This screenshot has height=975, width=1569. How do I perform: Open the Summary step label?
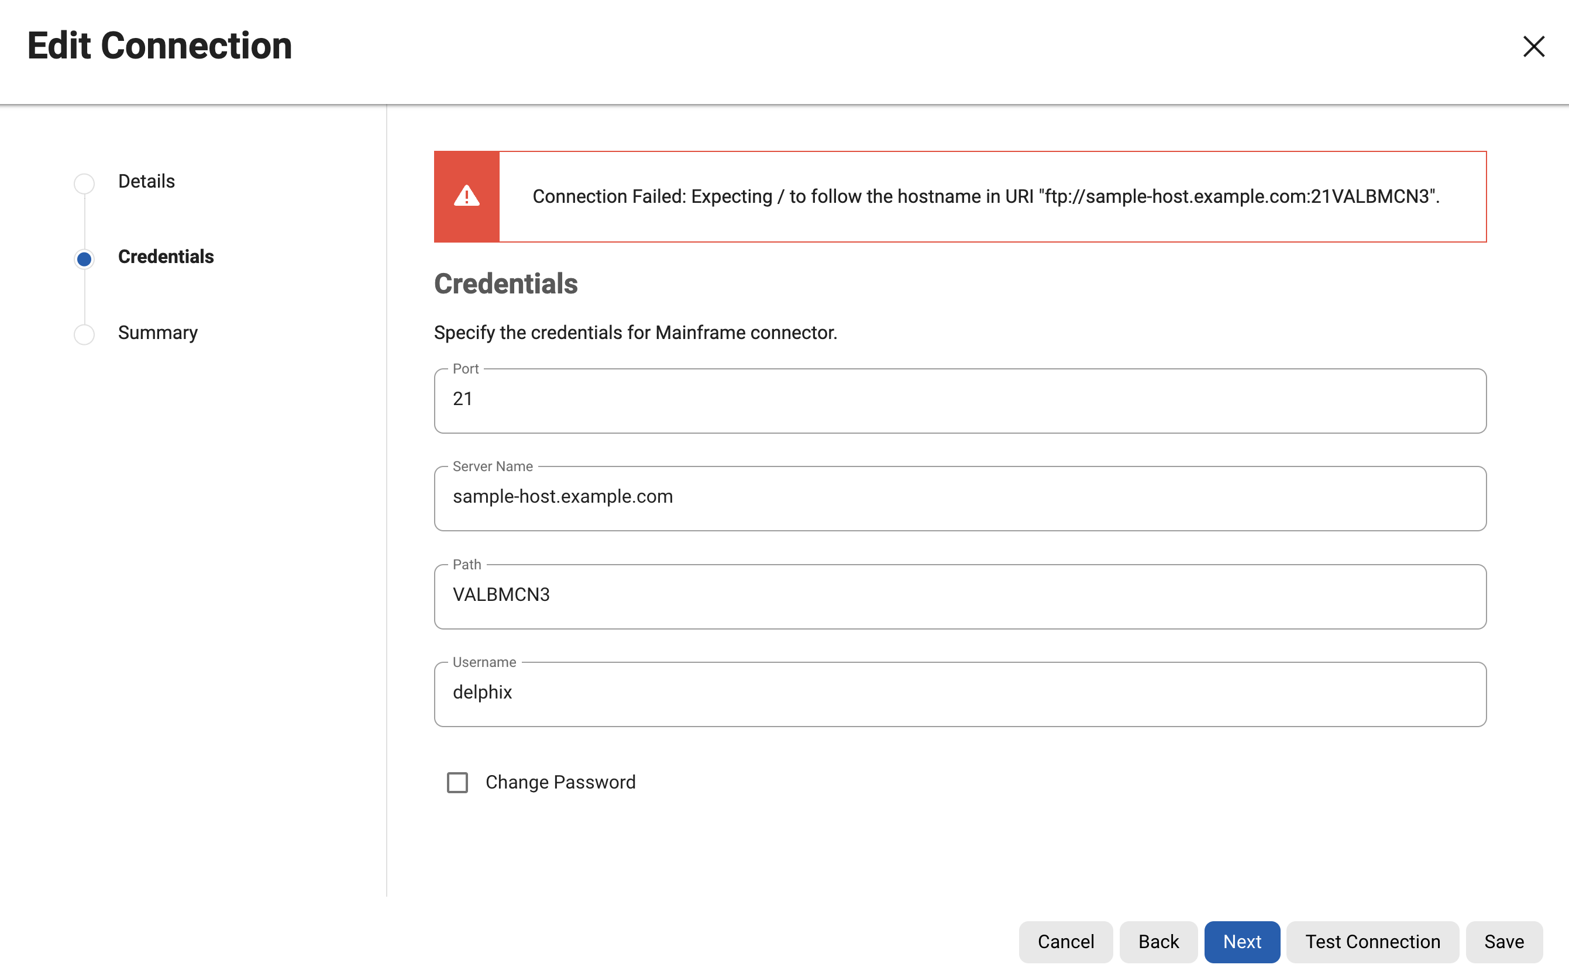(x=157, y=333)
